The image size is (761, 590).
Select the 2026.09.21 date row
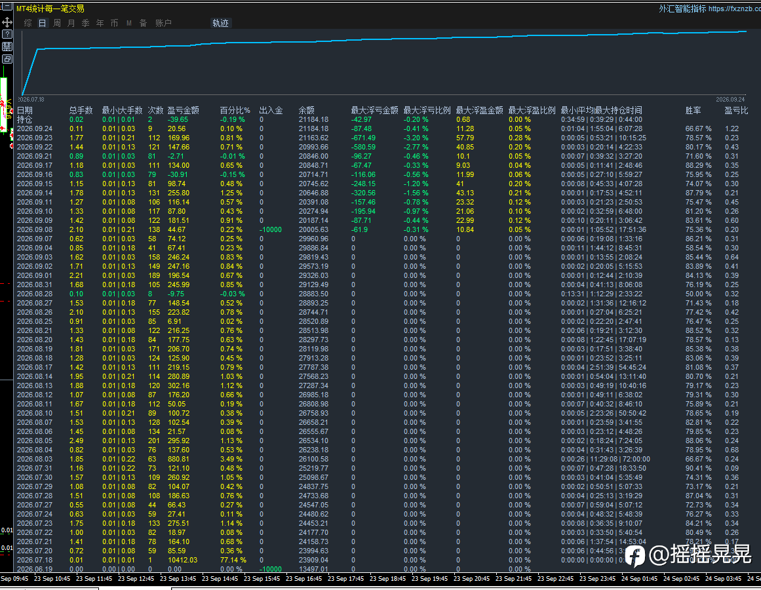pyautogui.click(x=35, y=156)
